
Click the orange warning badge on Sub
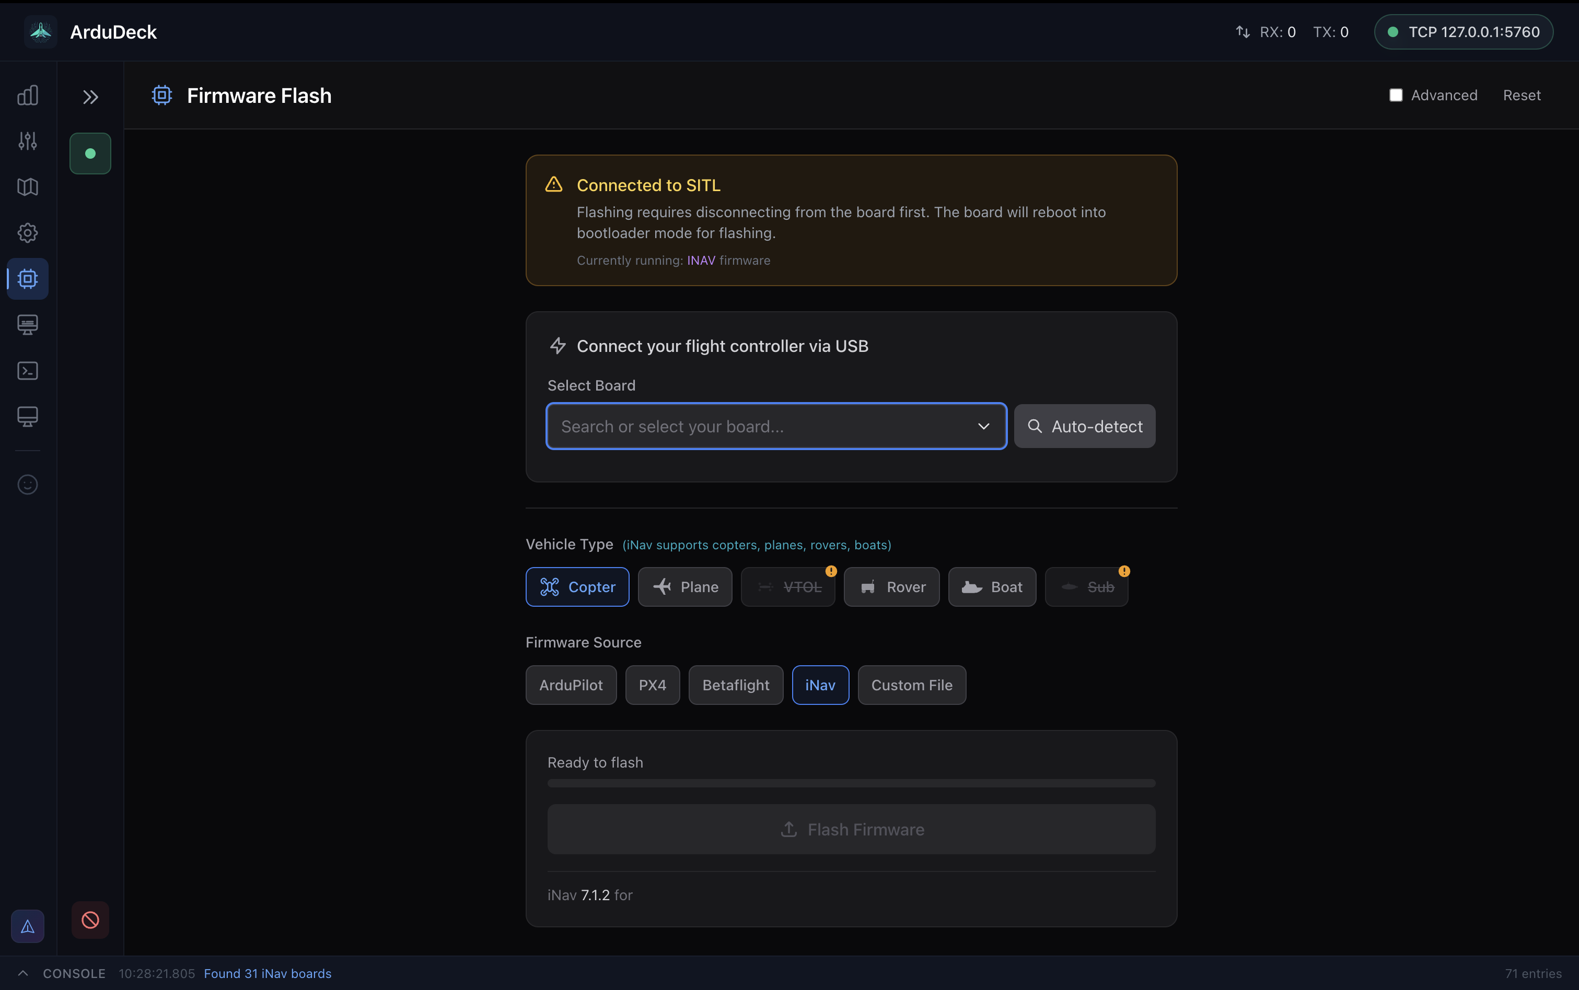(x=1124, y=571)
